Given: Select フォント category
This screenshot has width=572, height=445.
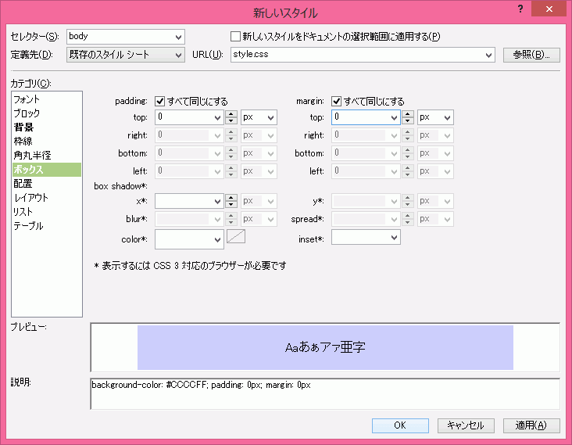Looking at the screenshot, I should 46,99.
